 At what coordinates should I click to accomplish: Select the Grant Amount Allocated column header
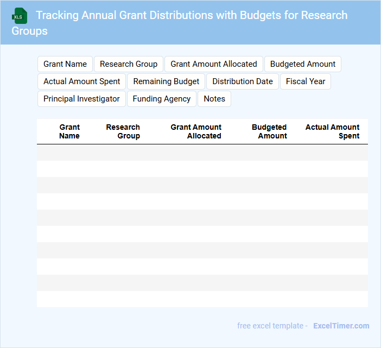pos(196,131)
